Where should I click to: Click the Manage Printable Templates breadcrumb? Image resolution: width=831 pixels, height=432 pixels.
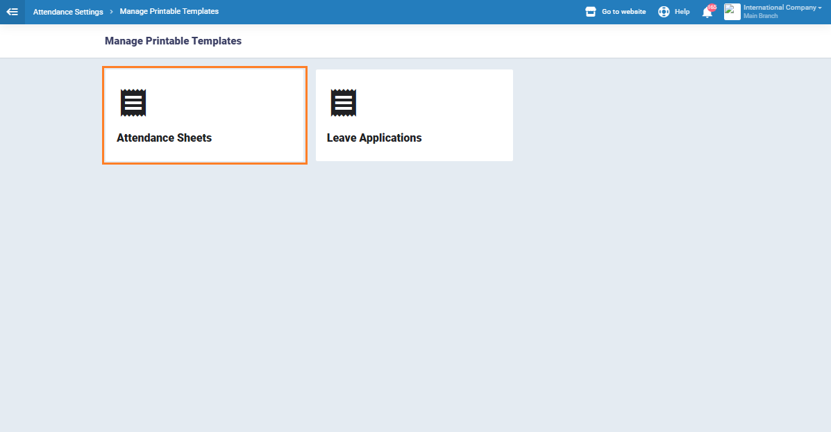(x=169, y=12)
